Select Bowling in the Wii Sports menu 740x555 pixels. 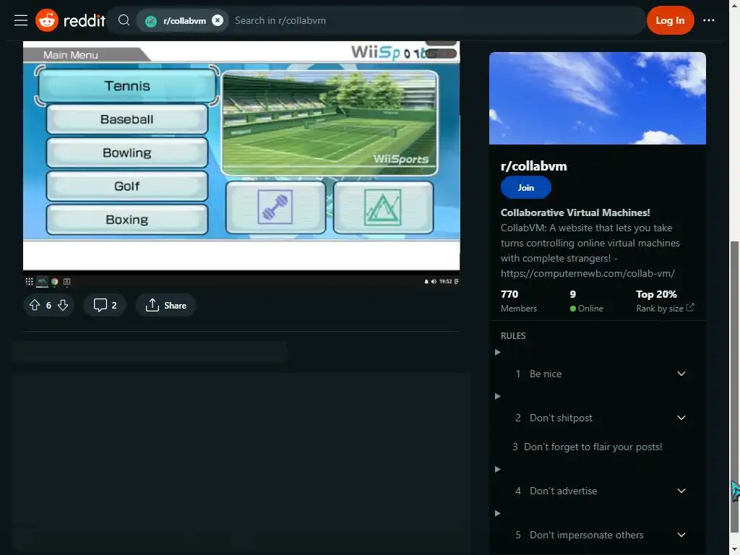point(127,153)
